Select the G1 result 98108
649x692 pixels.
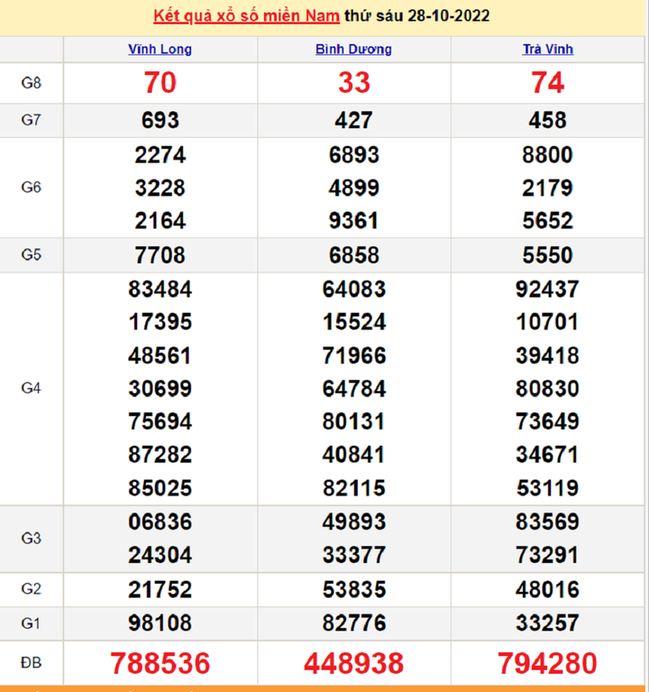(160, 623)
